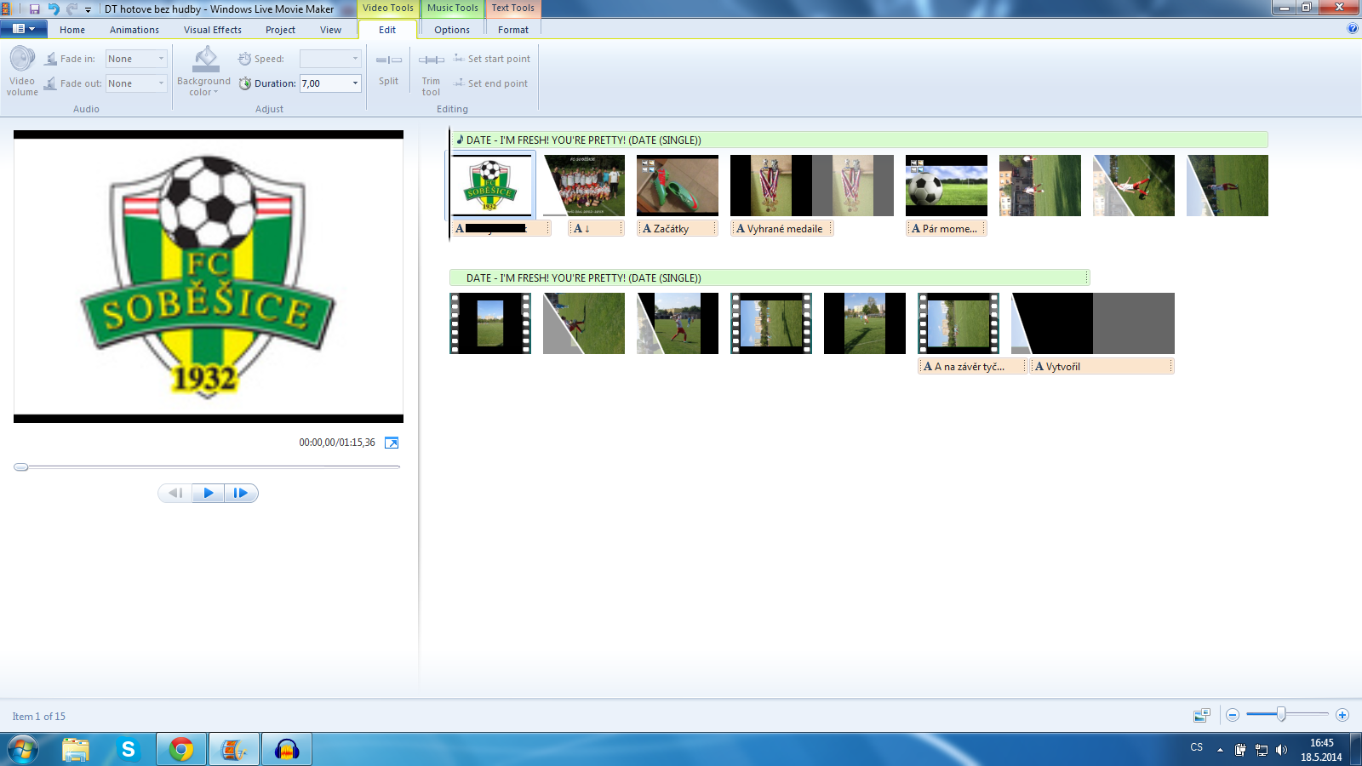Select the green football boots clip
1362x766 pixels.
pos(678,186)
